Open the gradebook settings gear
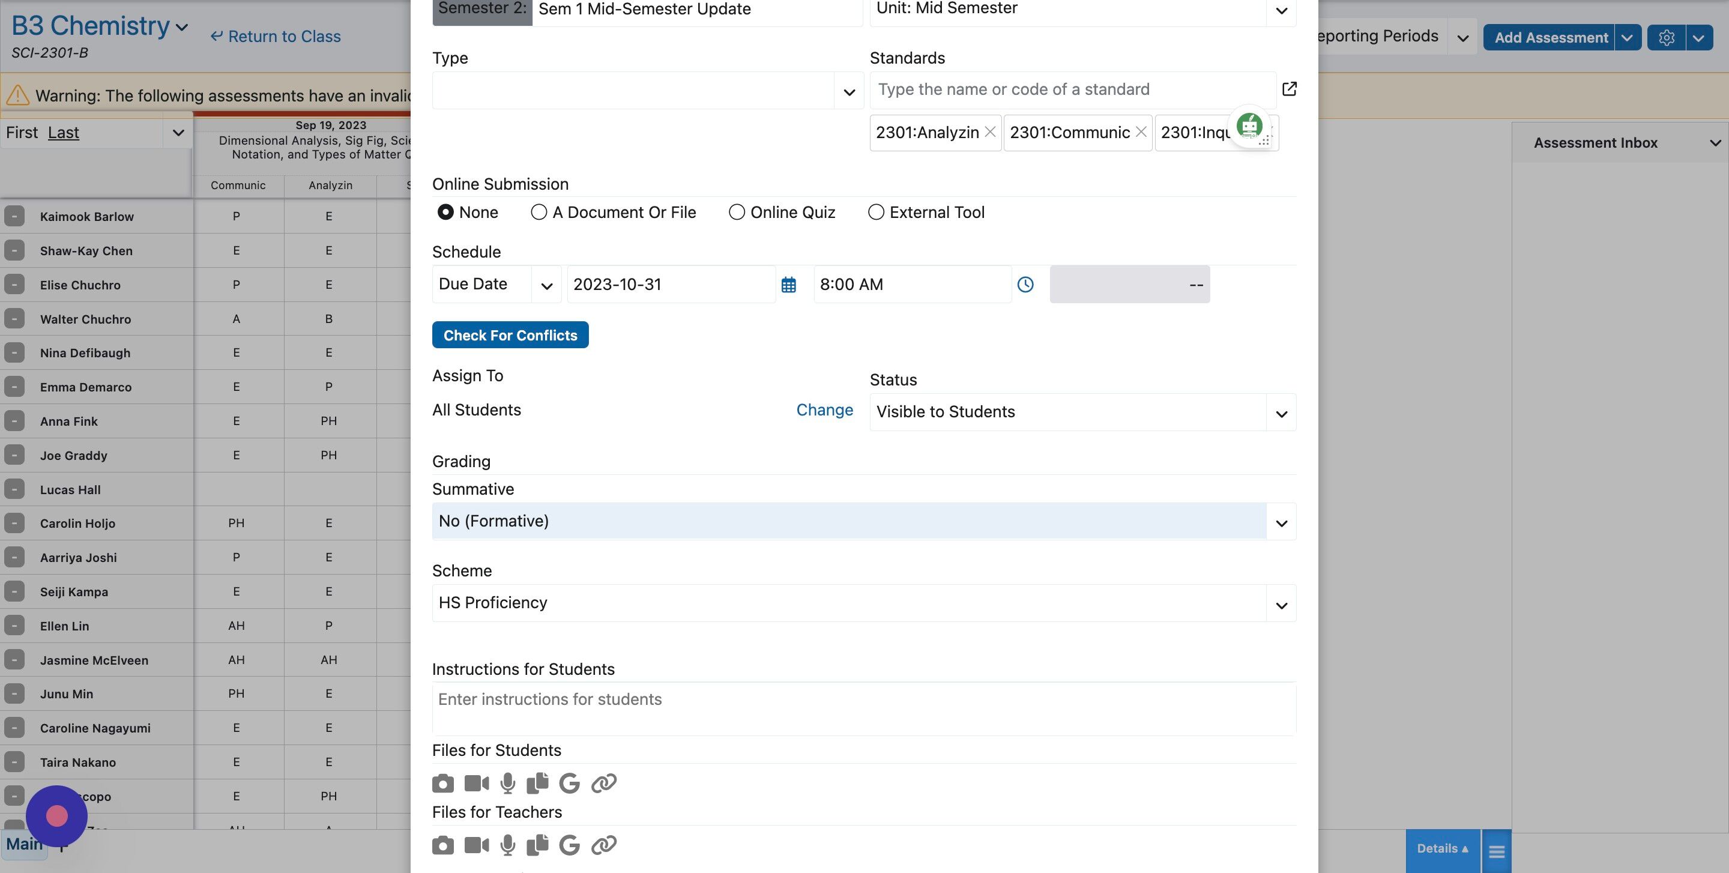 pos(1666,38)
